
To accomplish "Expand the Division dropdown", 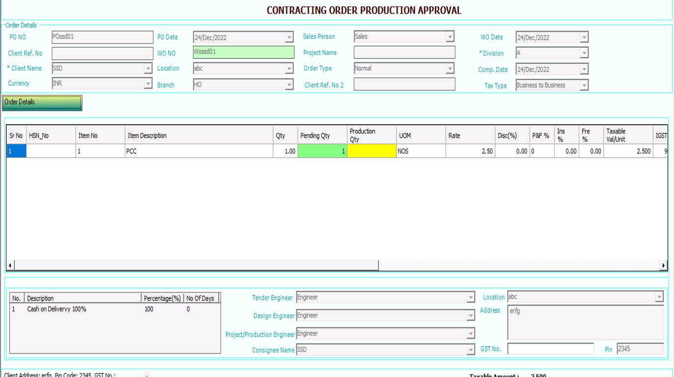I will pos(584,53).
